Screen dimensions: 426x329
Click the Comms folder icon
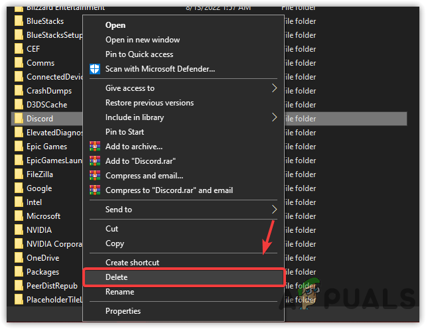click(x=19, y=63)
